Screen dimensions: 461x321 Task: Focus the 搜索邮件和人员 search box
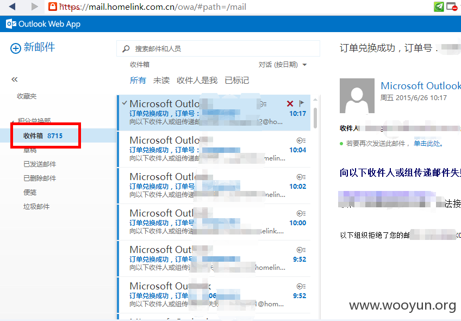(218, 48)
